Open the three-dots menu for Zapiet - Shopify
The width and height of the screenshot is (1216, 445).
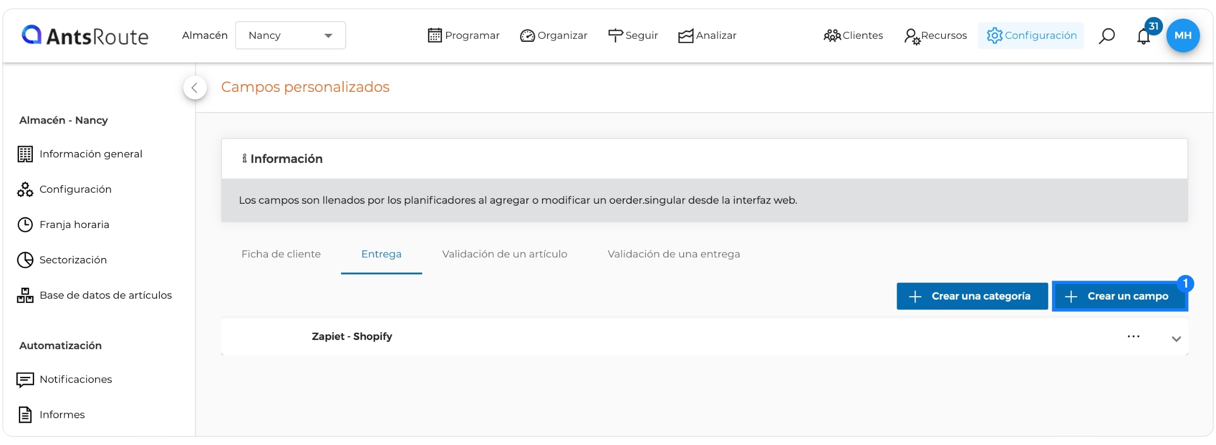(x=1133, y=337)
